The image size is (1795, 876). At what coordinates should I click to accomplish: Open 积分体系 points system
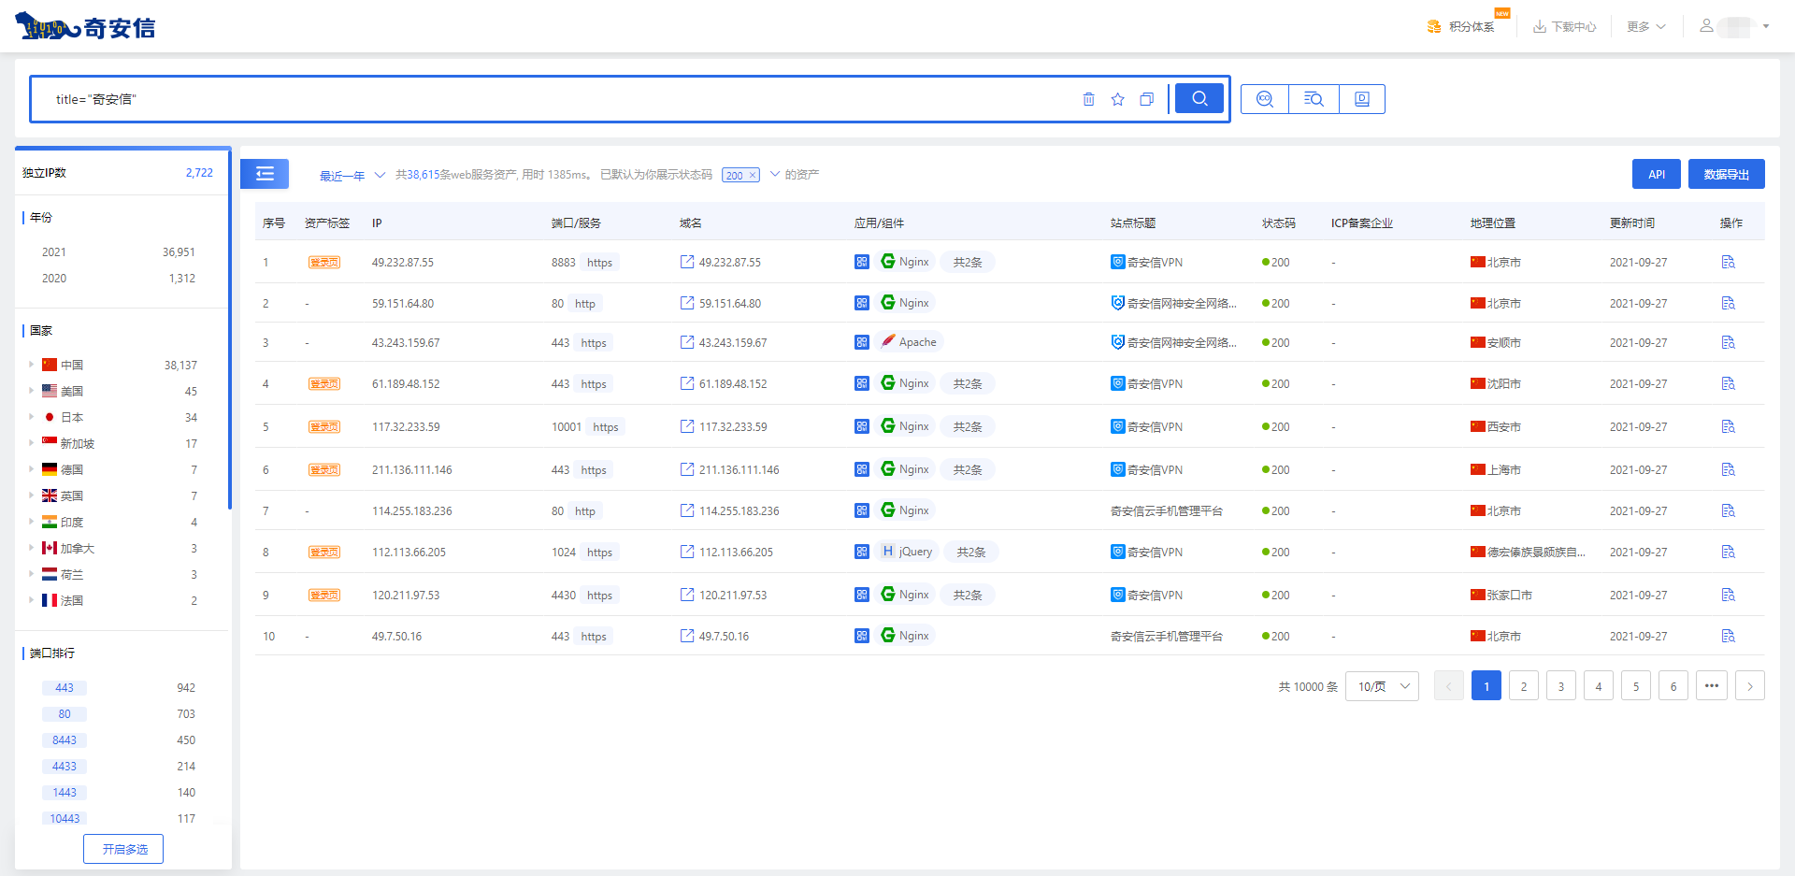[x=1460, y=27]
